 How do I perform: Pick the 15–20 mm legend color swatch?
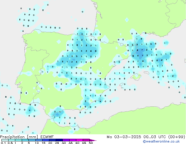tap(45, 140)
